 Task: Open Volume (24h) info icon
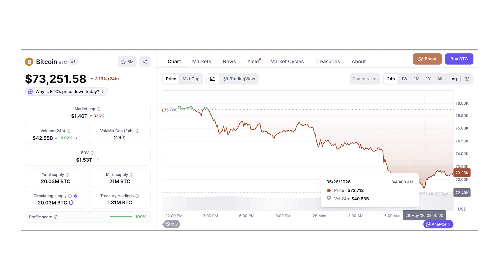click(x=69, y=131)
